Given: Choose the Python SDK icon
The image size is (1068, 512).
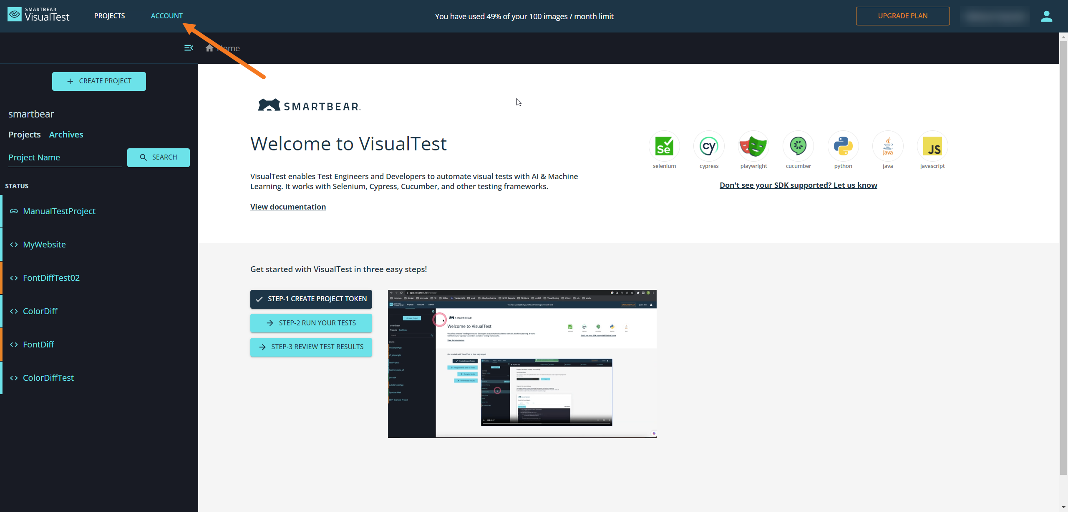Looking at the screenshot, I should [x=843, y=146].
